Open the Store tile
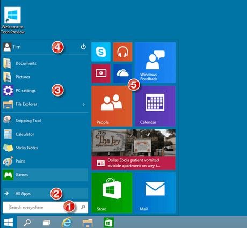The height and width of the screenshot is (228, 247). coord(112,193)
